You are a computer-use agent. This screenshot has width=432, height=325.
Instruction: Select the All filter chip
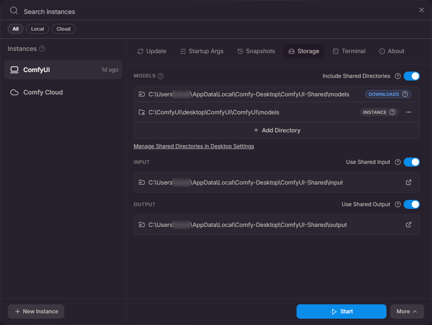(x=15, y=29)
